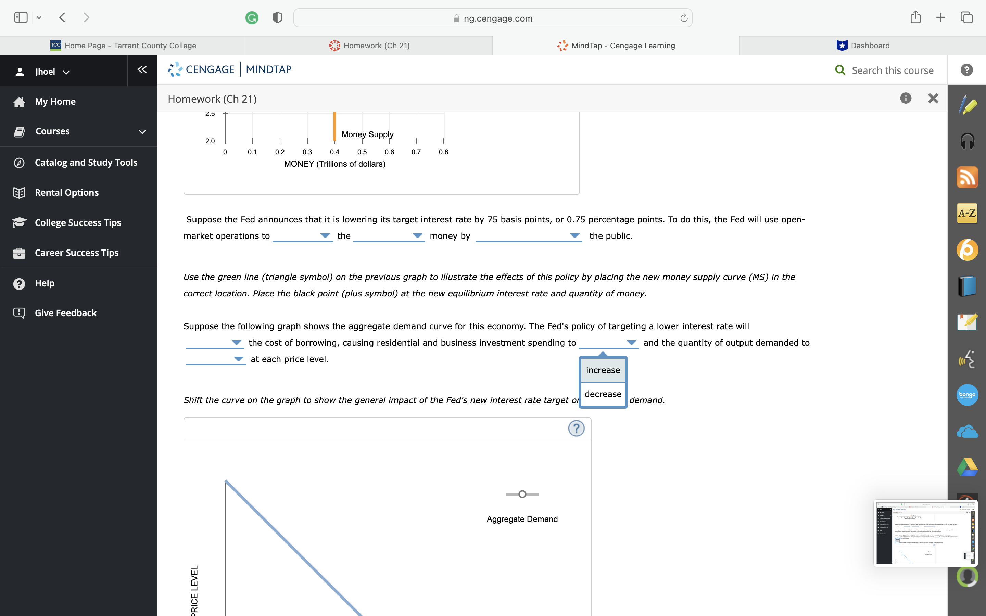Open the cost of borrowing dropdown
The image size is (986, 616).
214,343
